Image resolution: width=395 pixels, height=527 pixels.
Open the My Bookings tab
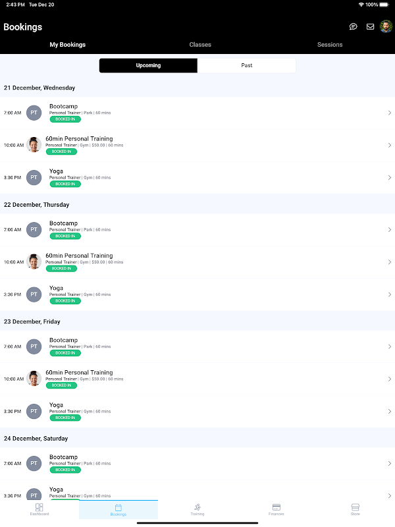[x=68, y=45]
